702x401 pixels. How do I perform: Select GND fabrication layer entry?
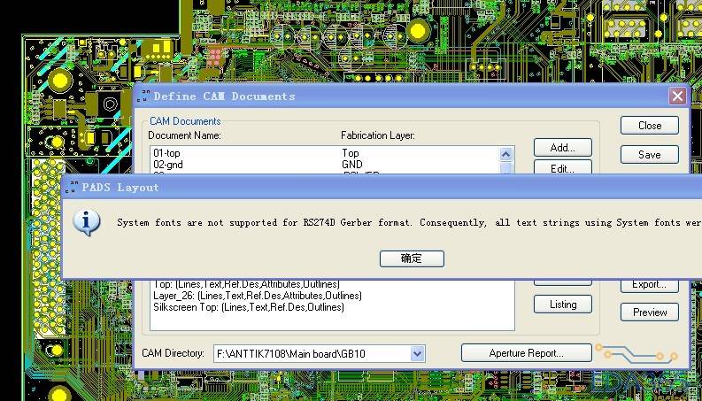pos(352,165)
